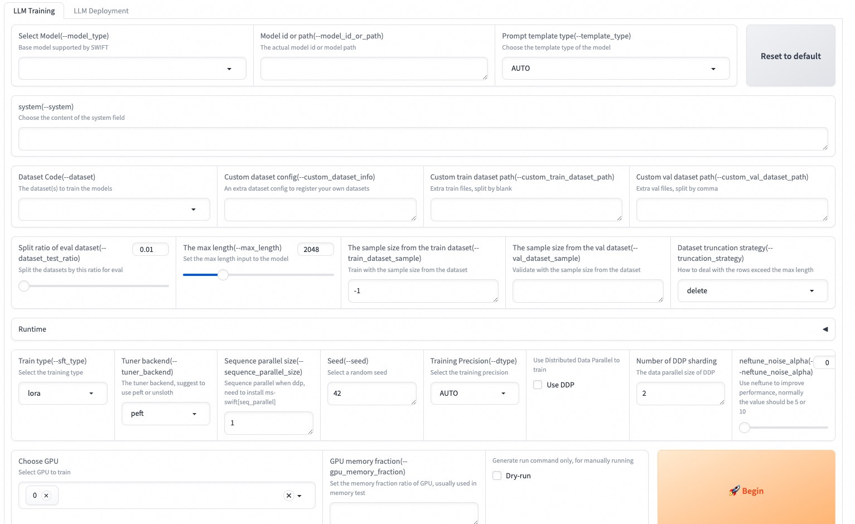Check the Dry-run checkbox
The image size is (855, 524).
click(497, 476)
